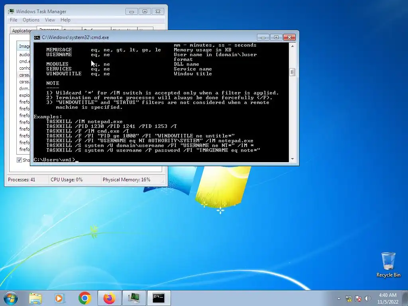Close the Windows Task Manager window

pyautogui.click(x=158, y=12)
